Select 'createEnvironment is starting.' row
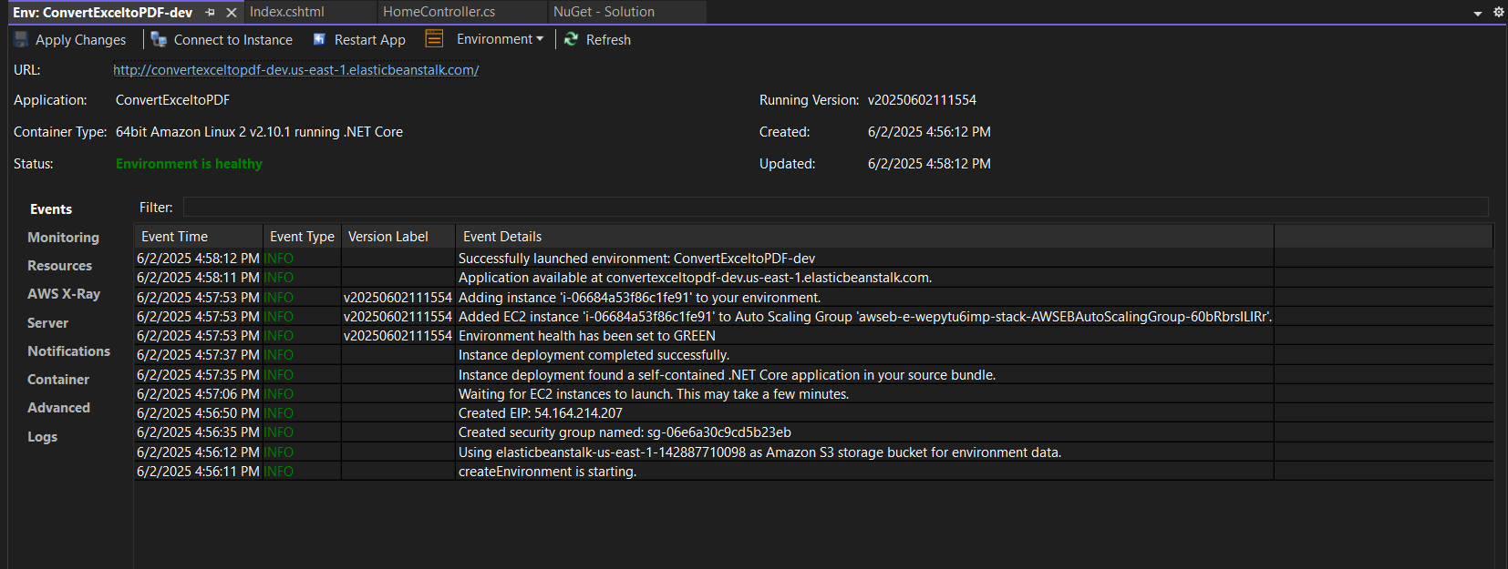This screenshot has width=1508, height=569. click(x=813, y=472)
